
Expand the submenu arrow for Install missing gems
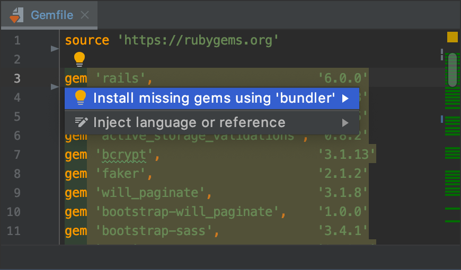[345, 98]
